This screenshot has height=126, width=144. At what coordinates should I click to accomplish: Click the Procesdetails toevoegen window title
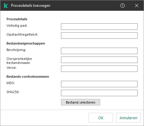pos(31,6)
